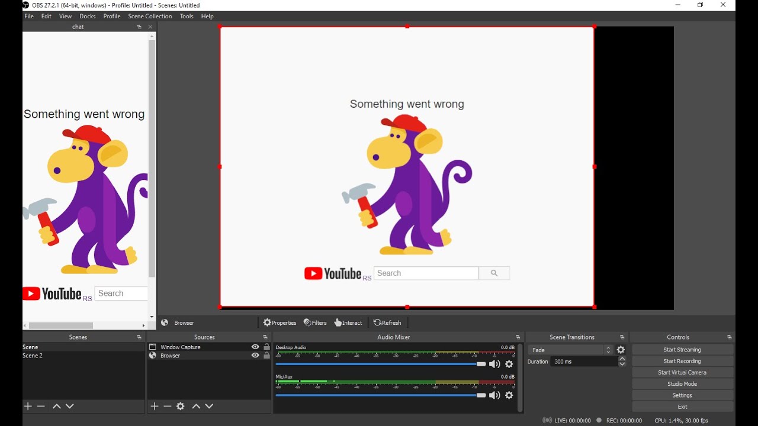Screen dimensions: 758x426
Task: Toggle the lock on the Window Capture source
Action: 266,347
